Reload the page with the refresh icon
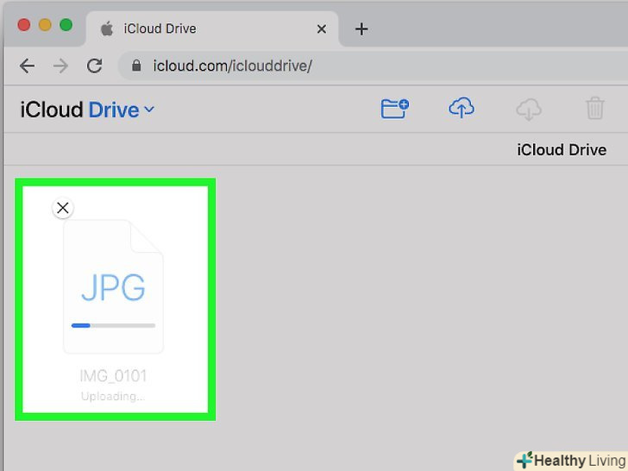The width and height of the screenshot is (628, 471). 95,66
